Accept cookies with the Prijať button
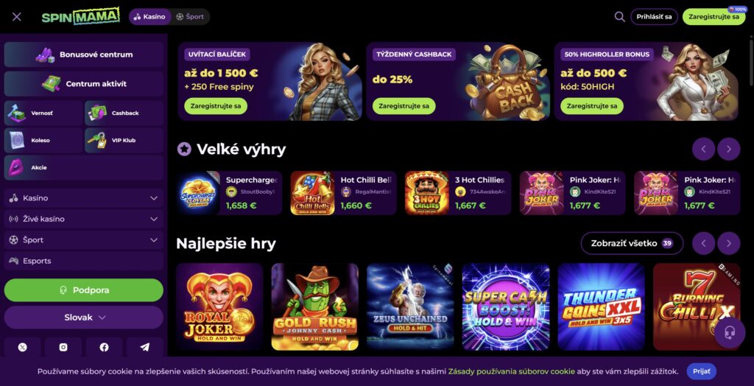The image size is (754, 386). [x=702, y=371]
